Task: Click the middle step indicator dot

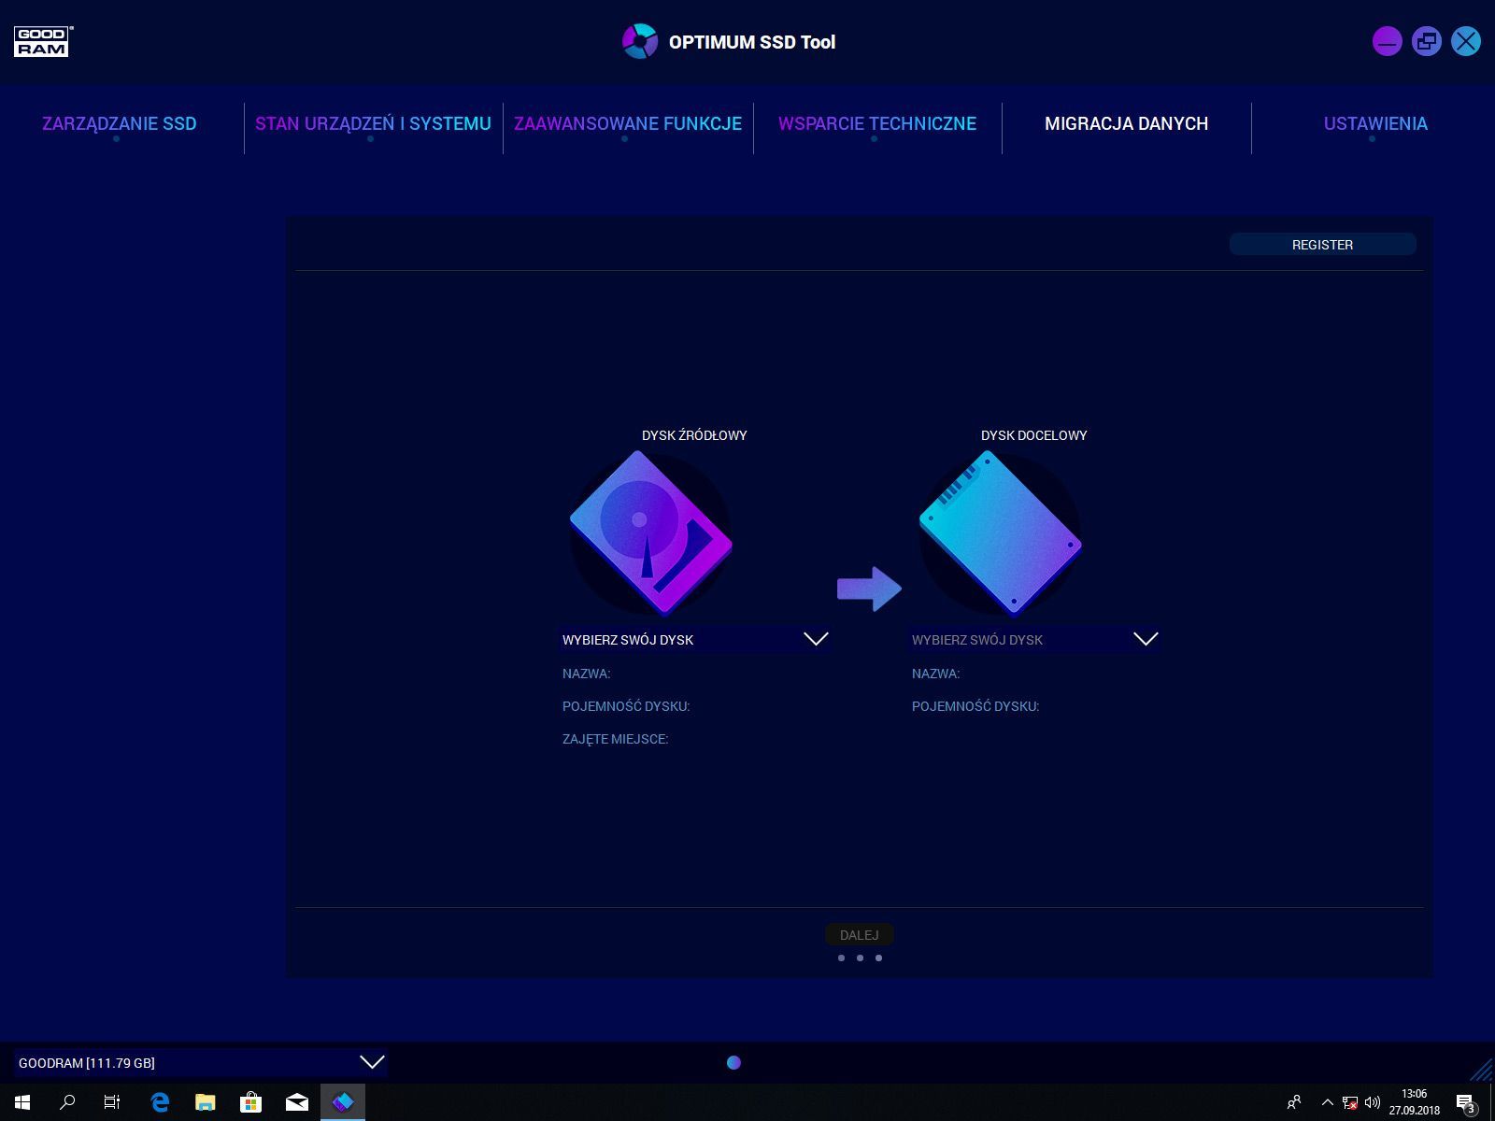Action: 860,958
